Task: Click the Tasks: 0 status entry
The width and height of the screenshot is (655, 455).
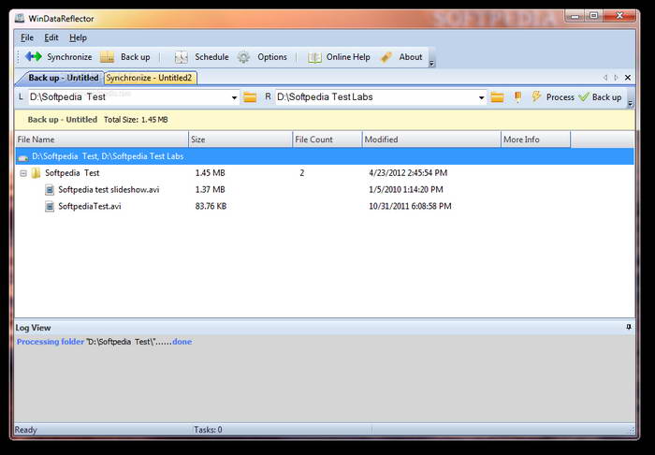Action: coord(208,430)
